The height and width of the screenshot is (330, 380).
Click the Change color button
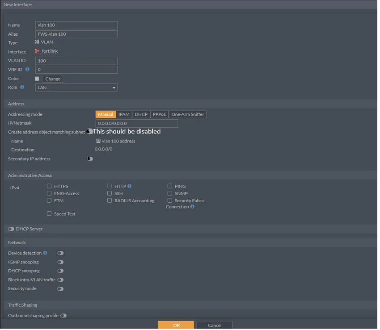53,79
